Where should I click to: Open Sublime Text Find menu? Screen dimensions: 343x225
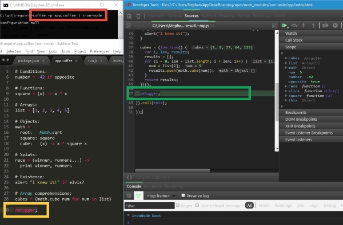click(29, 51)
